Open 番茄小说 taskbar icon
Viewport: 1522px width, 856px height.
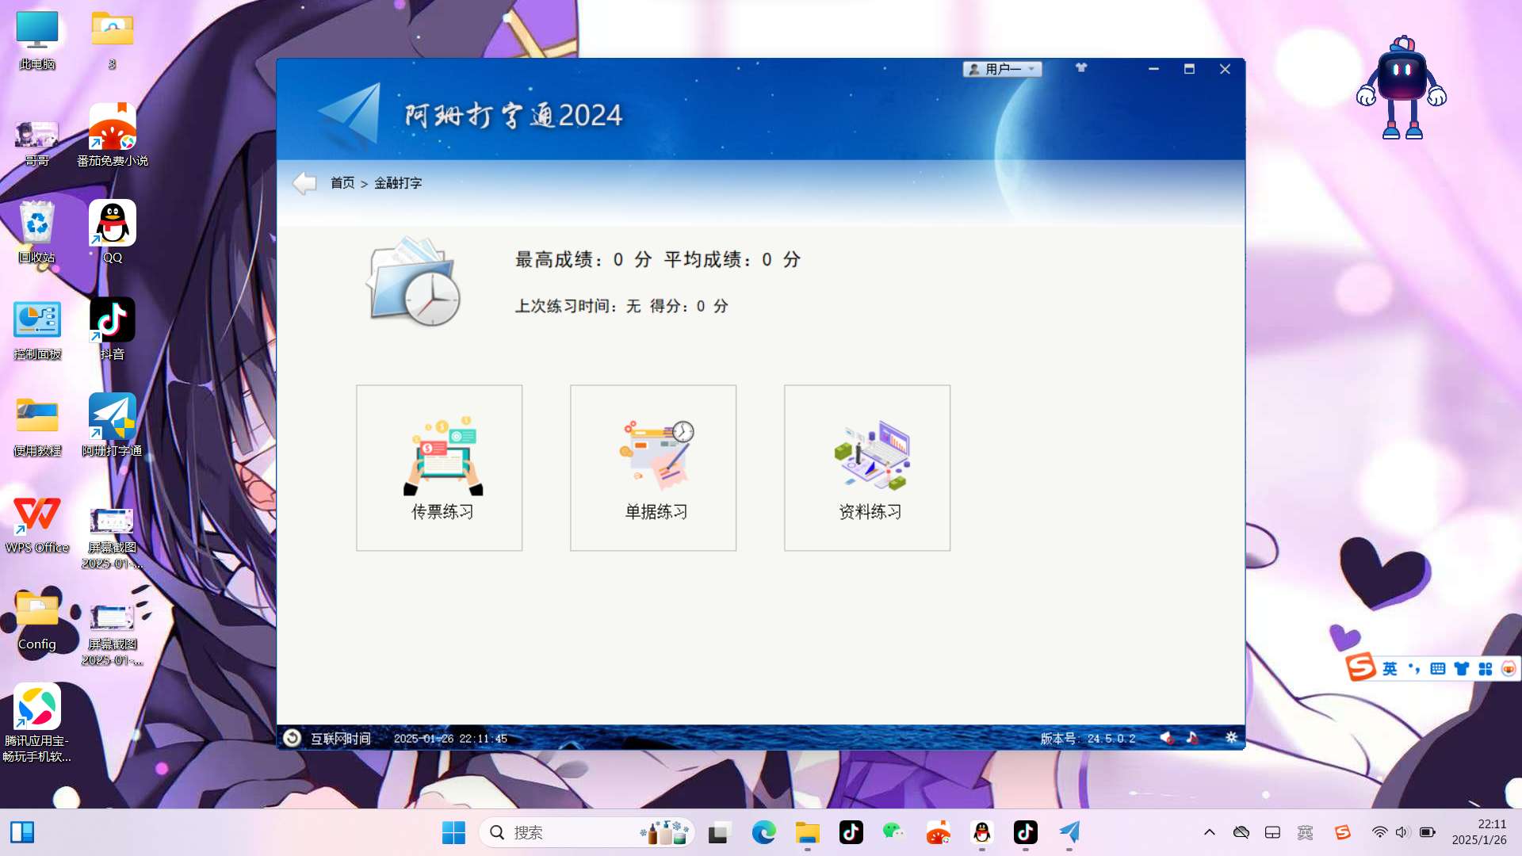pos(938,832)
